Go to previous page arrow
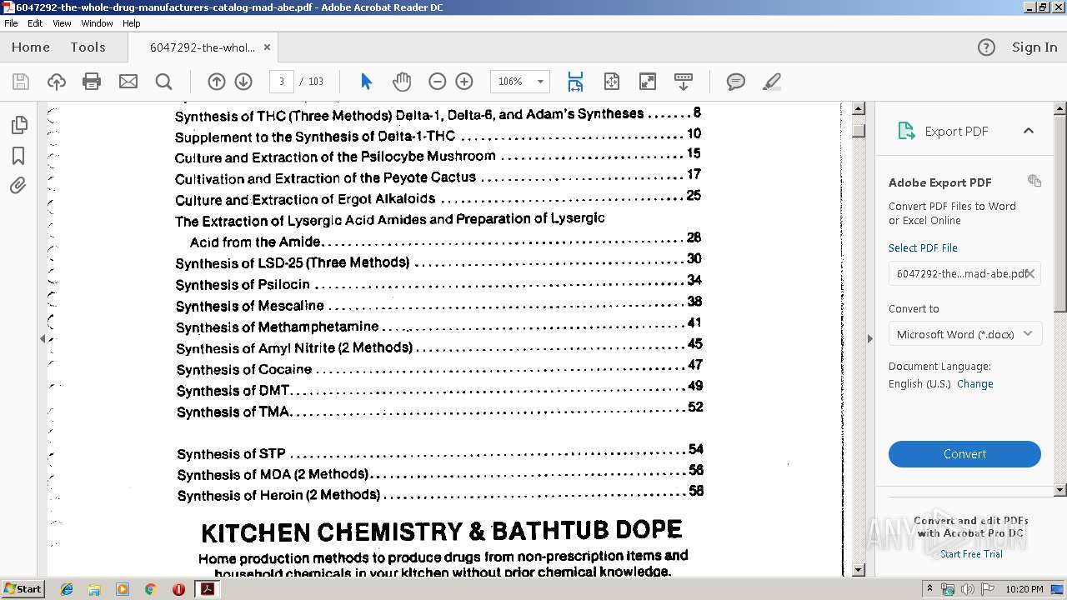The image size is (1067, 600). click(x=217, y=82)
